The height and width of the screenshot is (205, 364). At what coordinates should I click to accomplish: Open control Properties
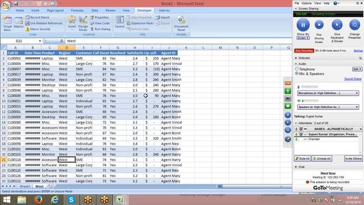(x=100, y=17)
